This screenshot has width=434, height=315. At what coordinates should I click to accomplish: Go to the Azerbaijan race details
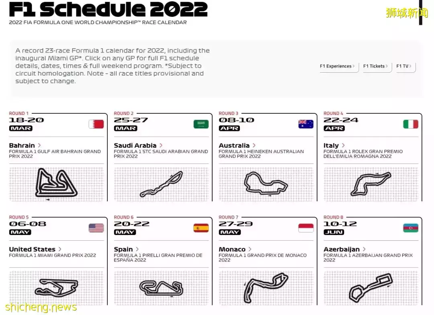(344, 250)
